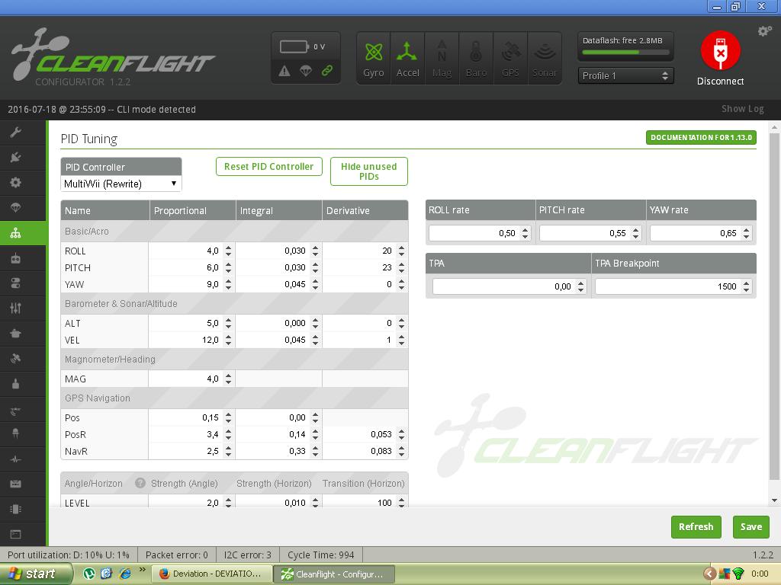The height and width of the screenshot is (585, 781).
Task: Click the ROLL Proportional stepper arrows
Action: pyautogui.click(x=228, y=251)
